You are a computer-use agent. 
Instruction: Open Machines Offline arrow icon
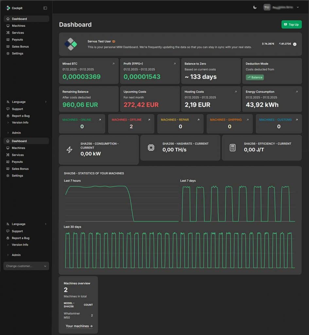[149, 120]
